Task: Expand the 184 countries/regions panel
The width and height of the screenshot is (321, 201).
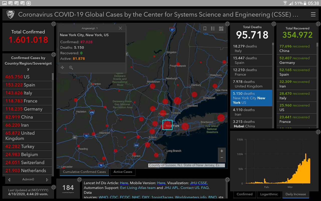Action: (x=79, y=180)
